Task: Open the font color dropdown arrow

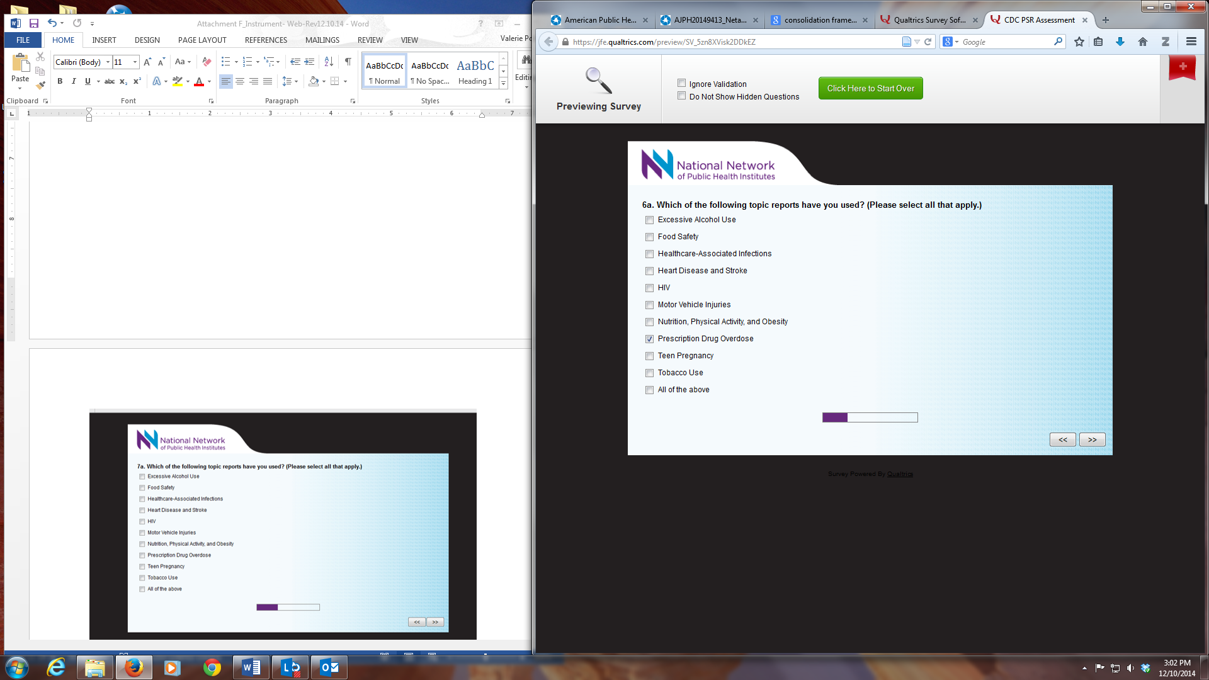Action: tap(209, 81)
